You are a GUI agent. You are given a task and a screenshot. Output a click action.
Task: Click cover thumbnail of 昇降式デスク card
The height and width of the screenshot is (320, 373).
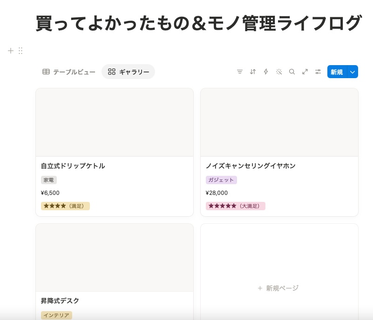click(115, 258)
